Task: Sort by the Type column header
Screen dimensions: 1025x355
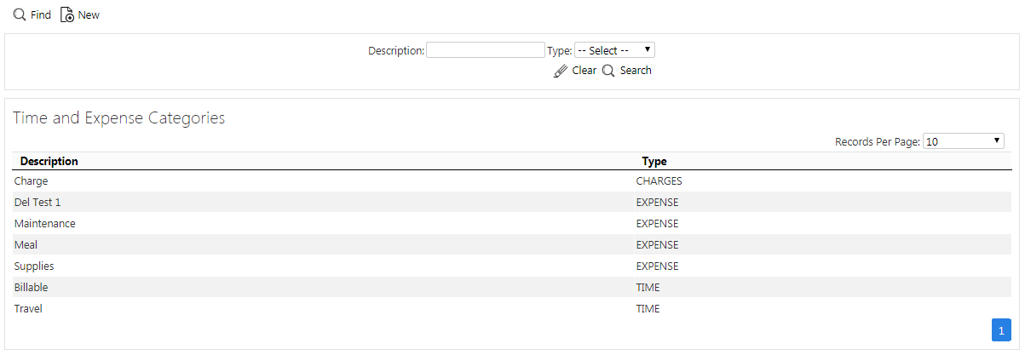Action: [x=654, y=161]
